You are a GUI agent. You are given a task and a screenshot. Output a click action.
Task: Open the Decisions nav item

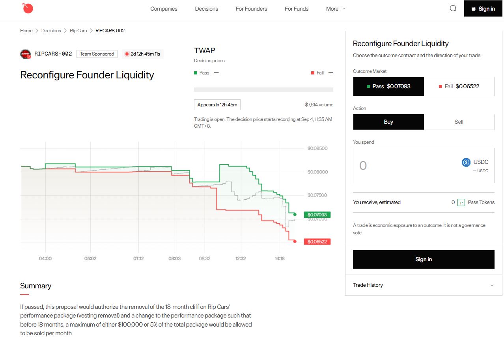click(x=207, y=9)
